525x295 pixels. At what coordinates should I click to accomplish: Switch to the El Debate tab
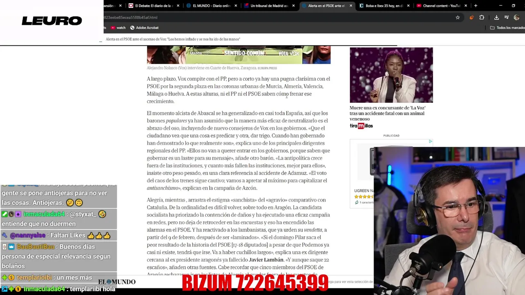(154, 6)
